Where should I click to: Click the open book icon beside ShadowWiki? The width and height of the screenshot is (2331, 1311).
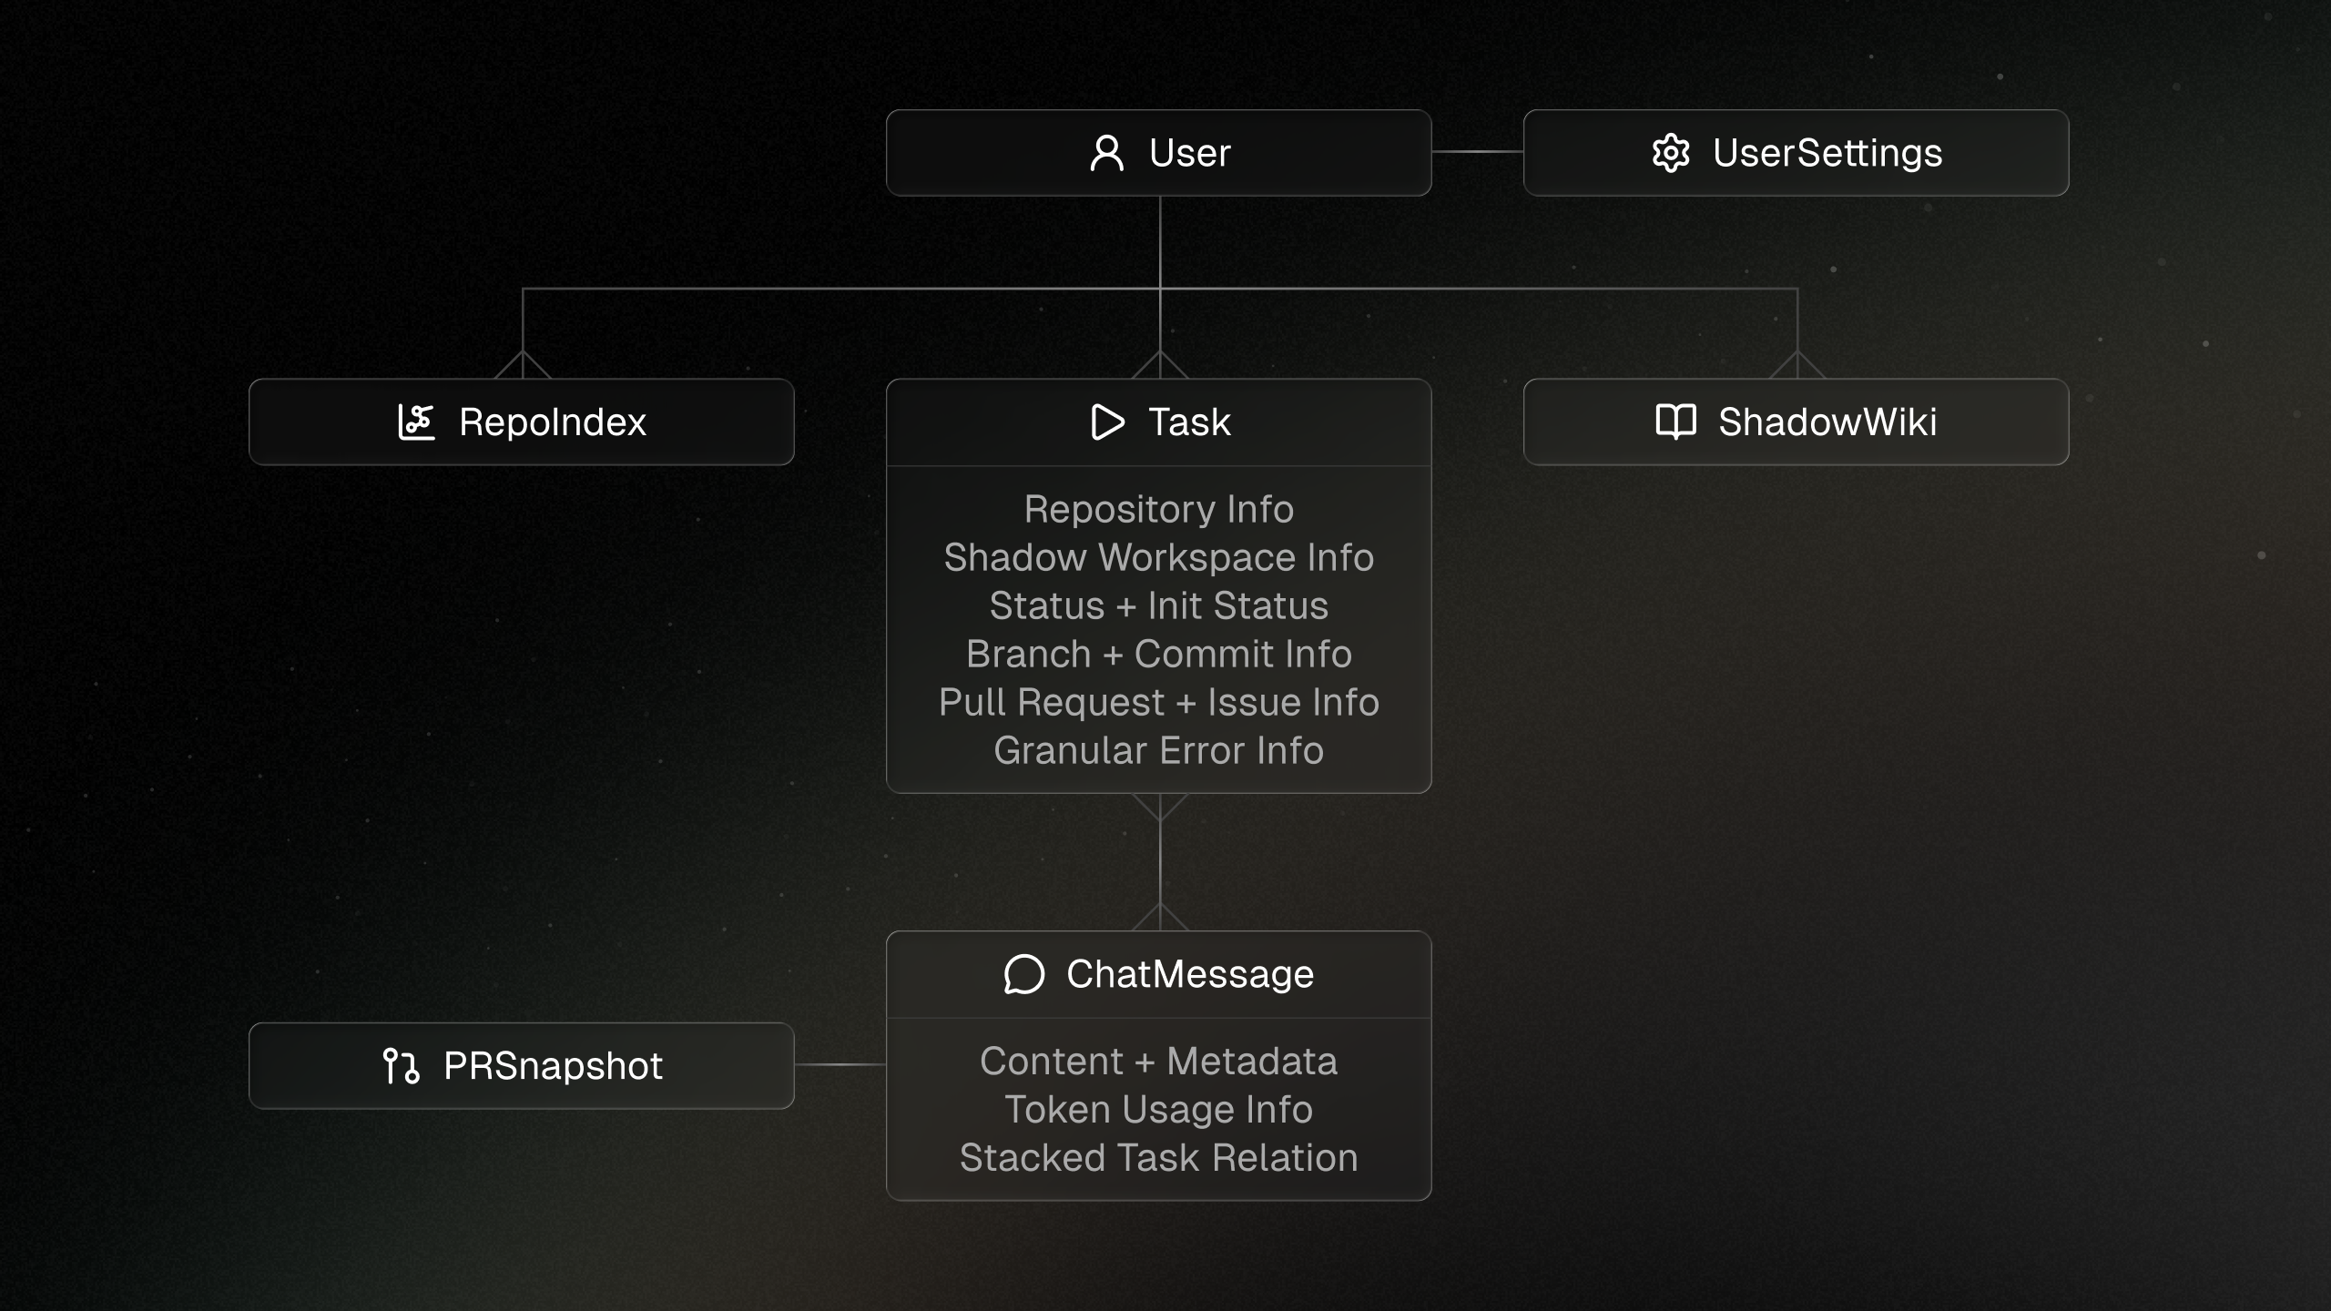tap(1675, 422)
